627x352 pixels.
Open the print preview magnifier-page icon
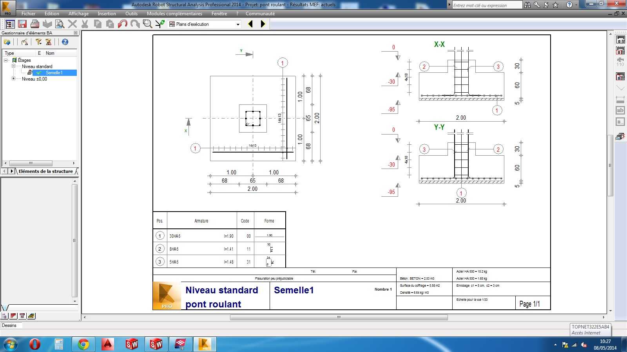pyautogui.click(x=60, y=24)
